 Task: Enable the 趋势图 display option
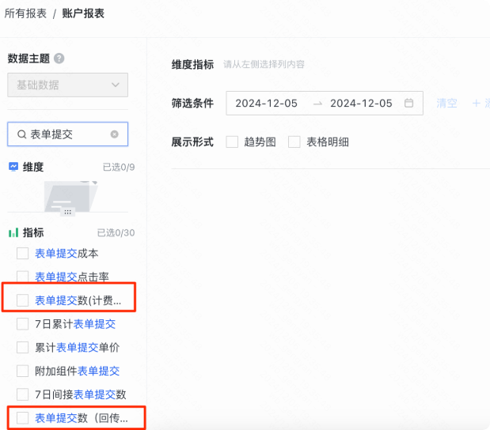point(232,142)
